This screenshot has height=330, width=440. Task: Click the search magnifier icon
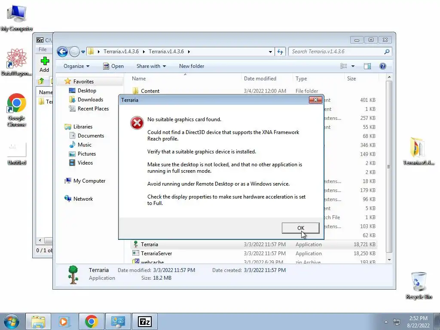pos(387,52)
